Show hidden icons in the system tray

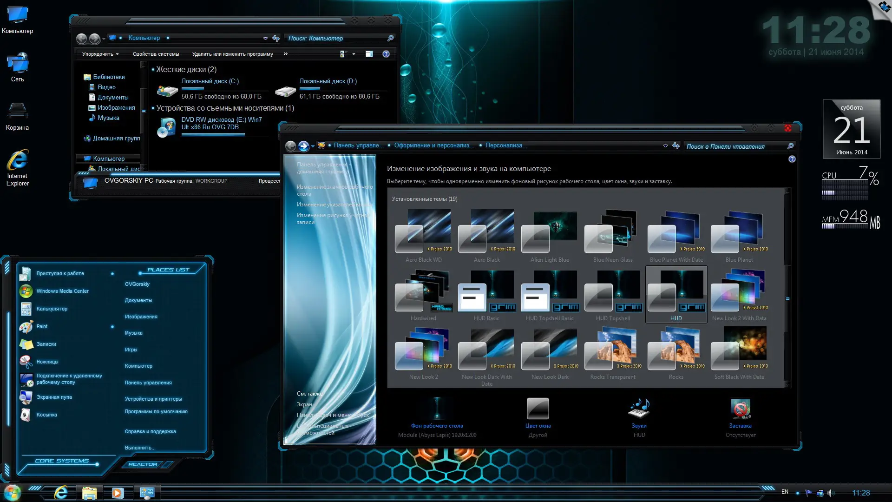797,492
